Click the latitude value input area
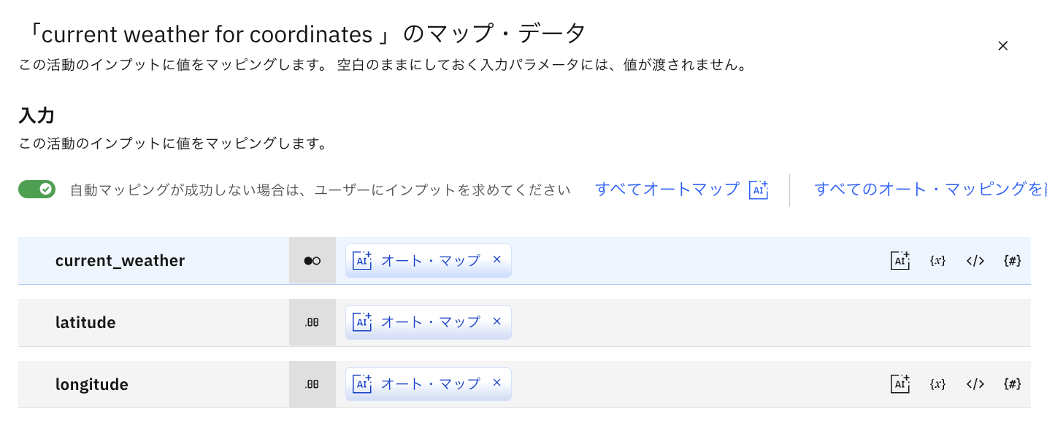This screenshot has height=433, width=1047. point(730,322)
